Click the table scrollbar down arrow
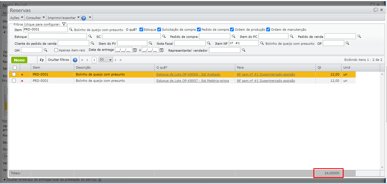The width and height of the screenshot is (387, 184). tap(382, 167)
